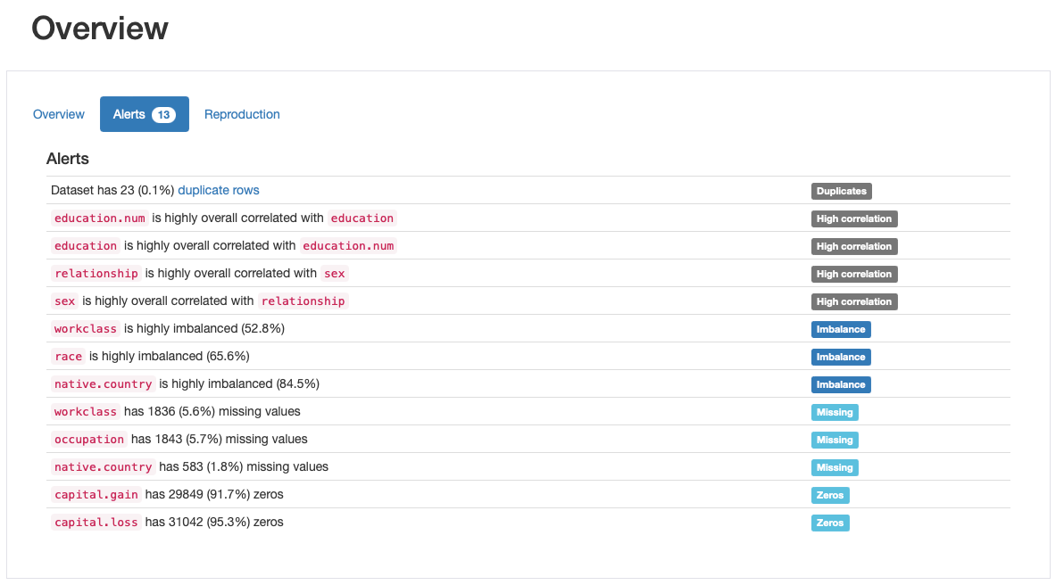Image resolution: width=1064 pixels, height=585 pixels.
Task: Click the race variable code label
Action: 68,357
